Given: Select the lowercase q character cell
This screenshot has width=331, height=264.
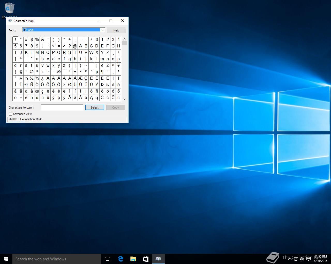Looking at the screenshot, I should coord(15,65).
